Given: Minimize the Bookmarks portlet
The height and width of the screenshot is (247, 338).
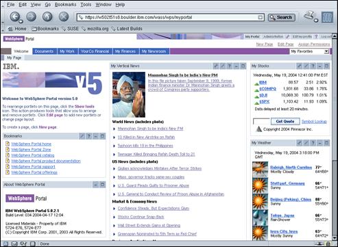Looking at the screenshot, I should pos(96,136).
